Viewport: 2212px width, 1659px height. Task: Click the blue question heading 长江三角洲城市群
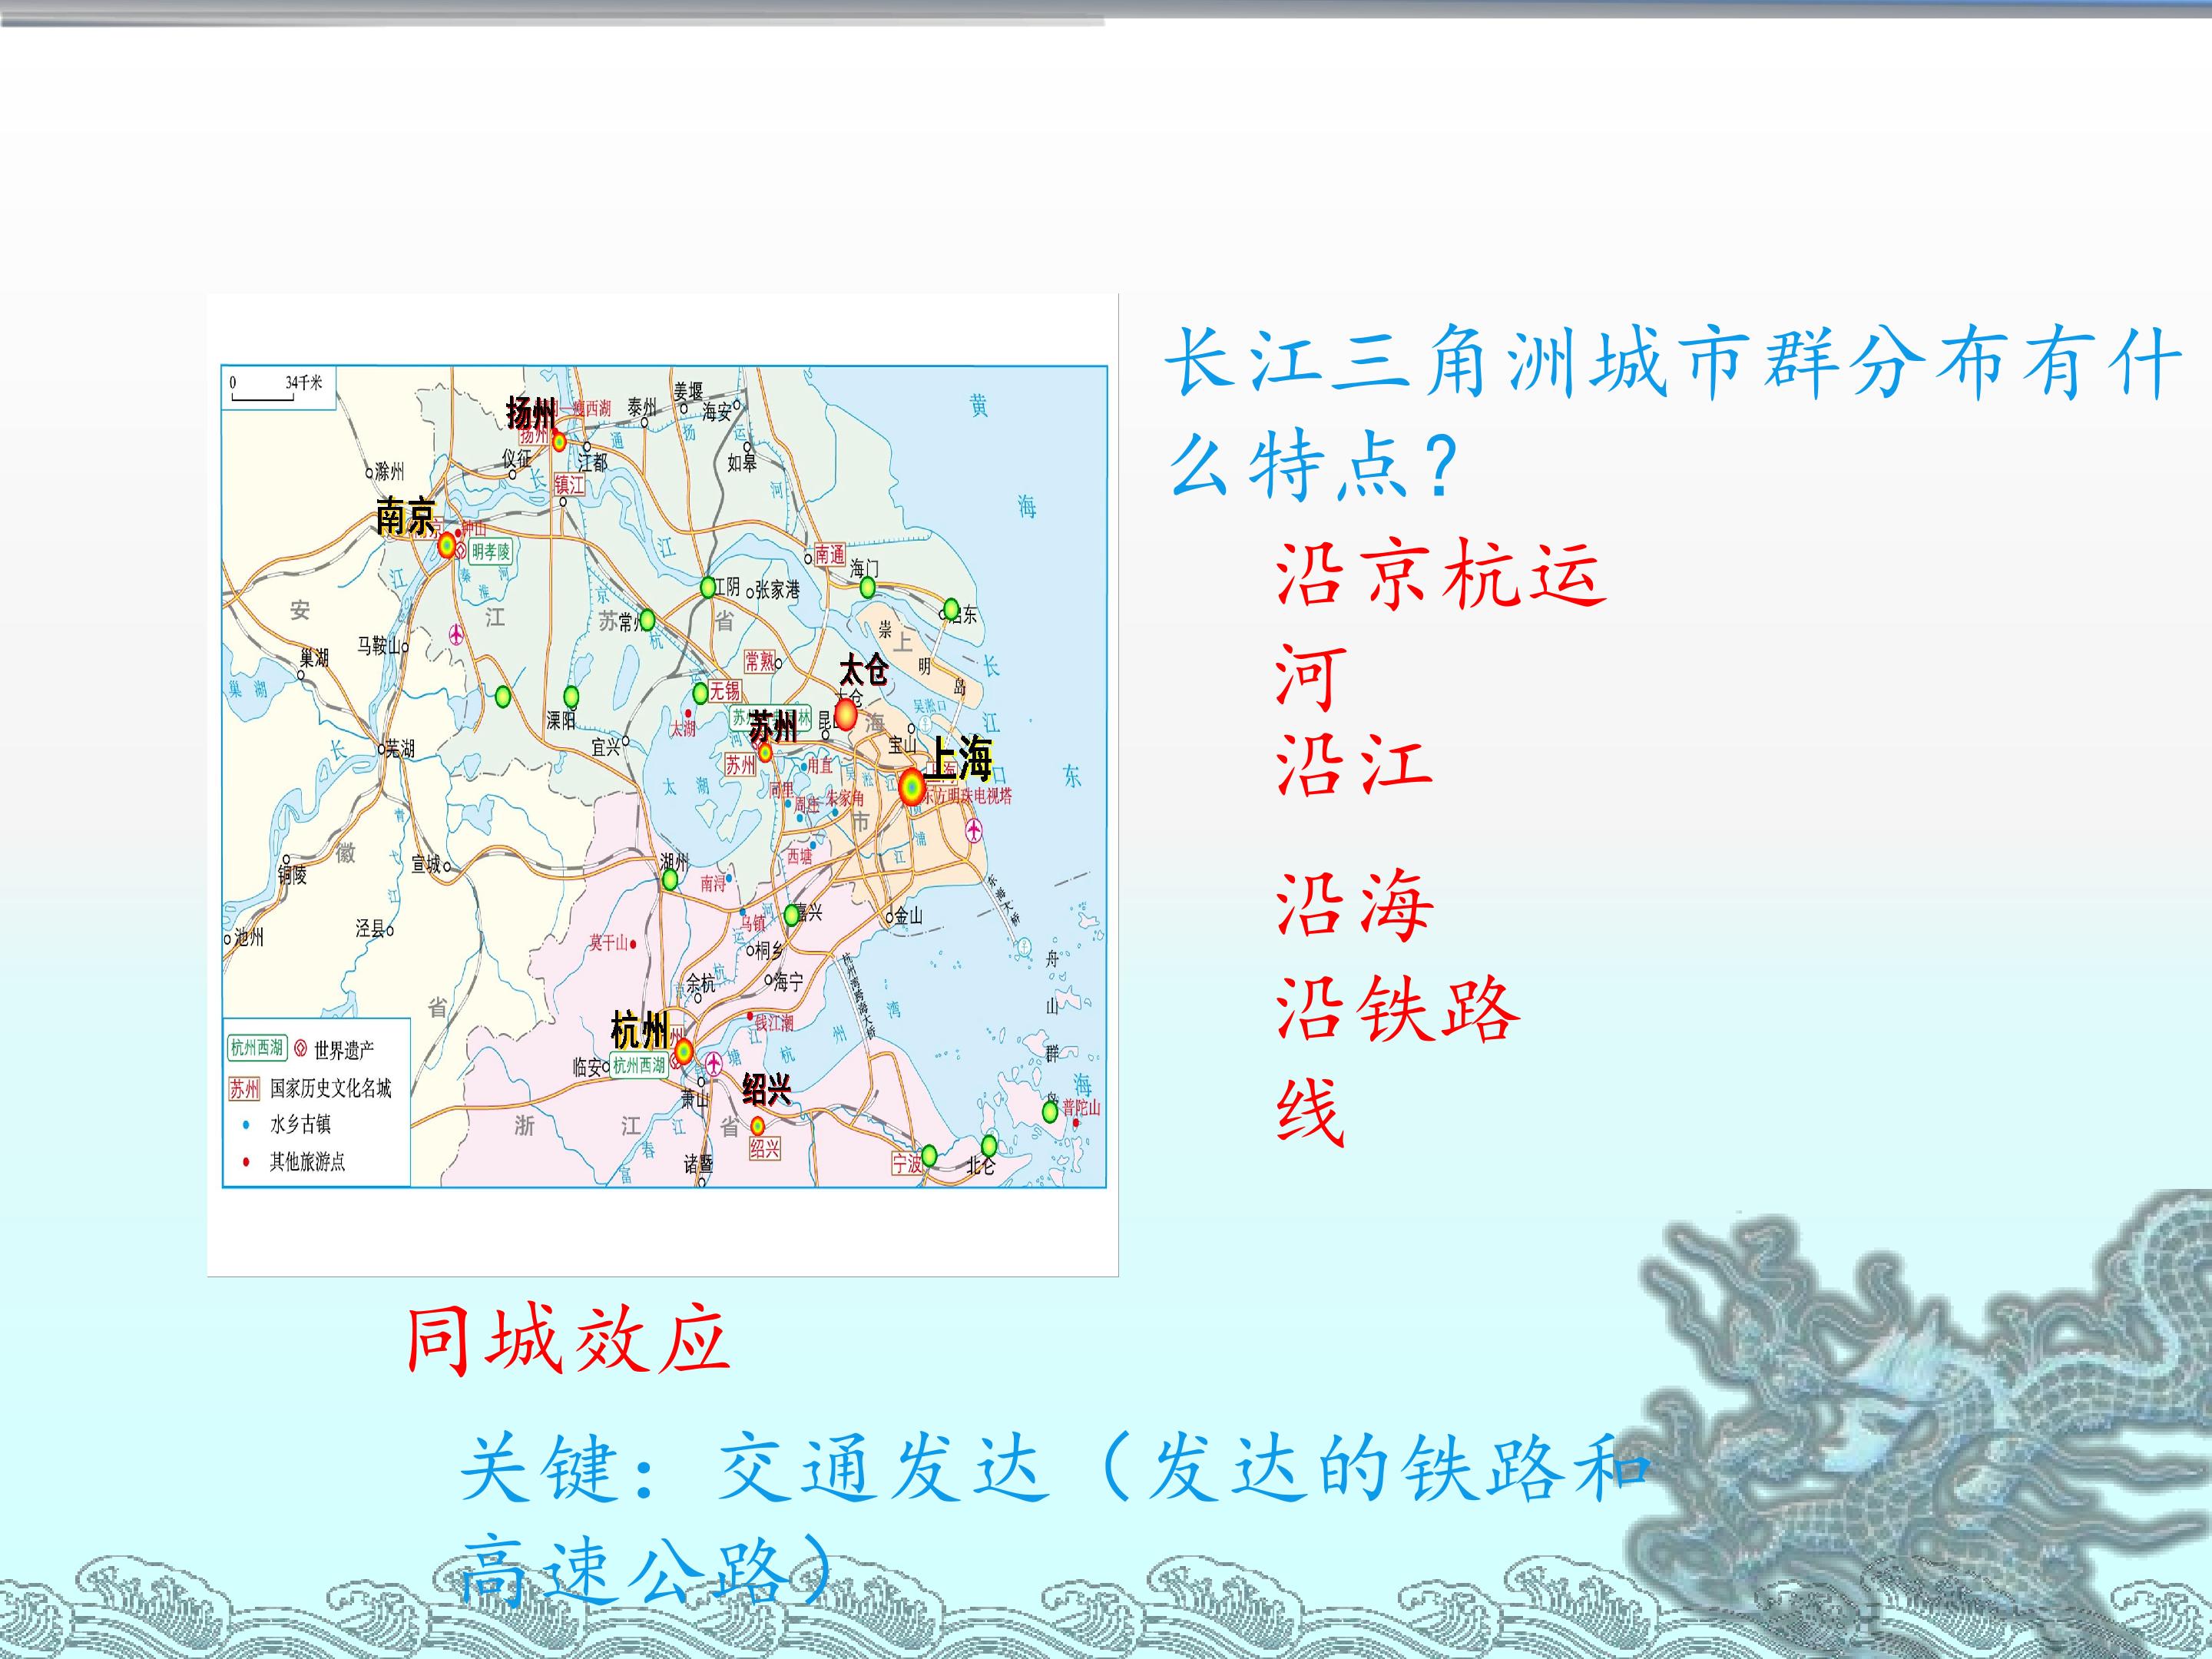pyautogui.click(x=1674, y=412)
